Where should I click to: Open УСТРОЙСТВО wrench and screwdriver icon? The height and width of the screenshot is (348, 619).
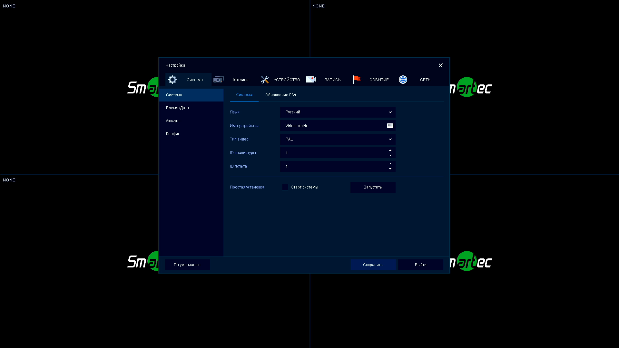click(x=265, y=80)
